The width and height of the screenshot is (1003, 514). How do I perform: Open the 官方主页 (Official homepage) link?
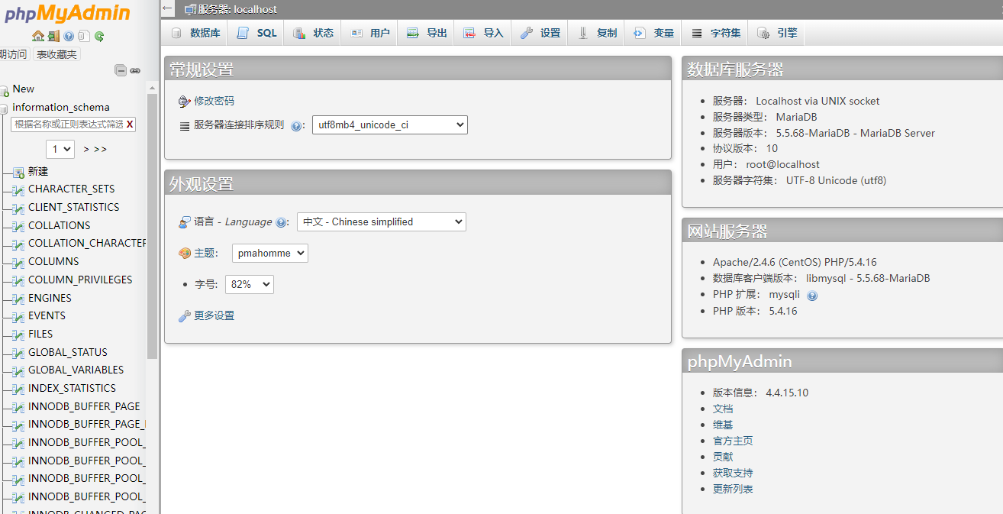[733, 441]
